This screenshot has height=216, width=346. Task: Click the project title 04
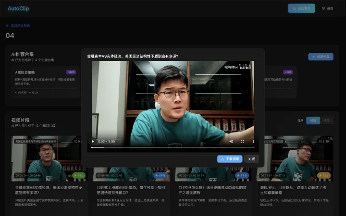(x=10, y=36)
